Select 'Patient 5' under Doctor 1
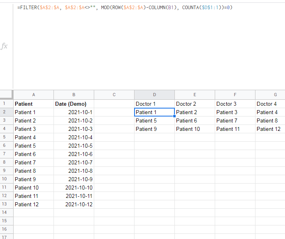 click(154, 120)
